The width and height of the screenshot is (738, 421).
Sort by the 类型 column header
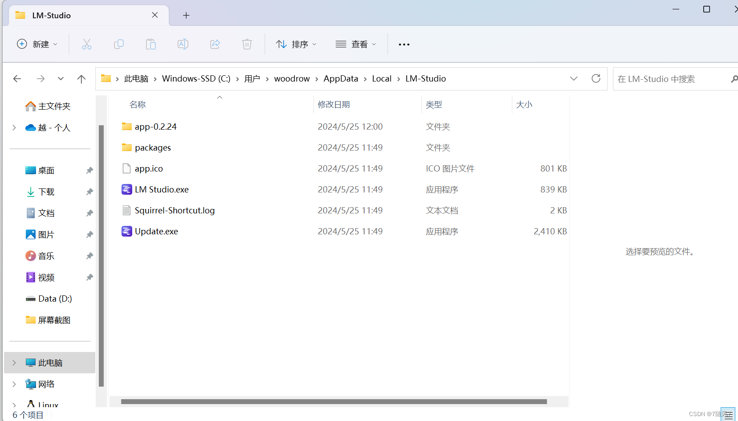[434, 105]
